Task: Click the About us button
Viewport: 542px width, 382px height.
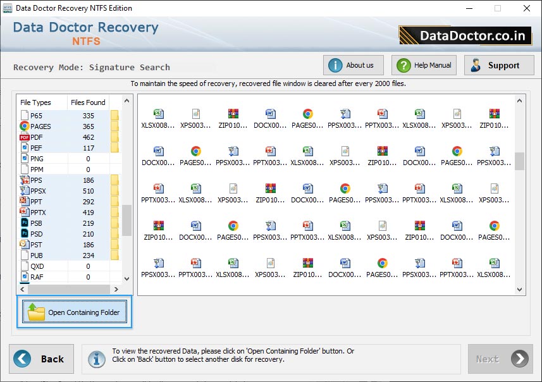Action: point(353,65)
